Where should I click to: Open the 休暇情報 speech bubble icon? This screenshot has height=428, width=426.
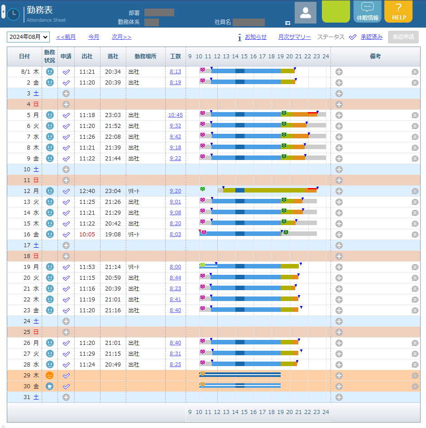[367, 8]
